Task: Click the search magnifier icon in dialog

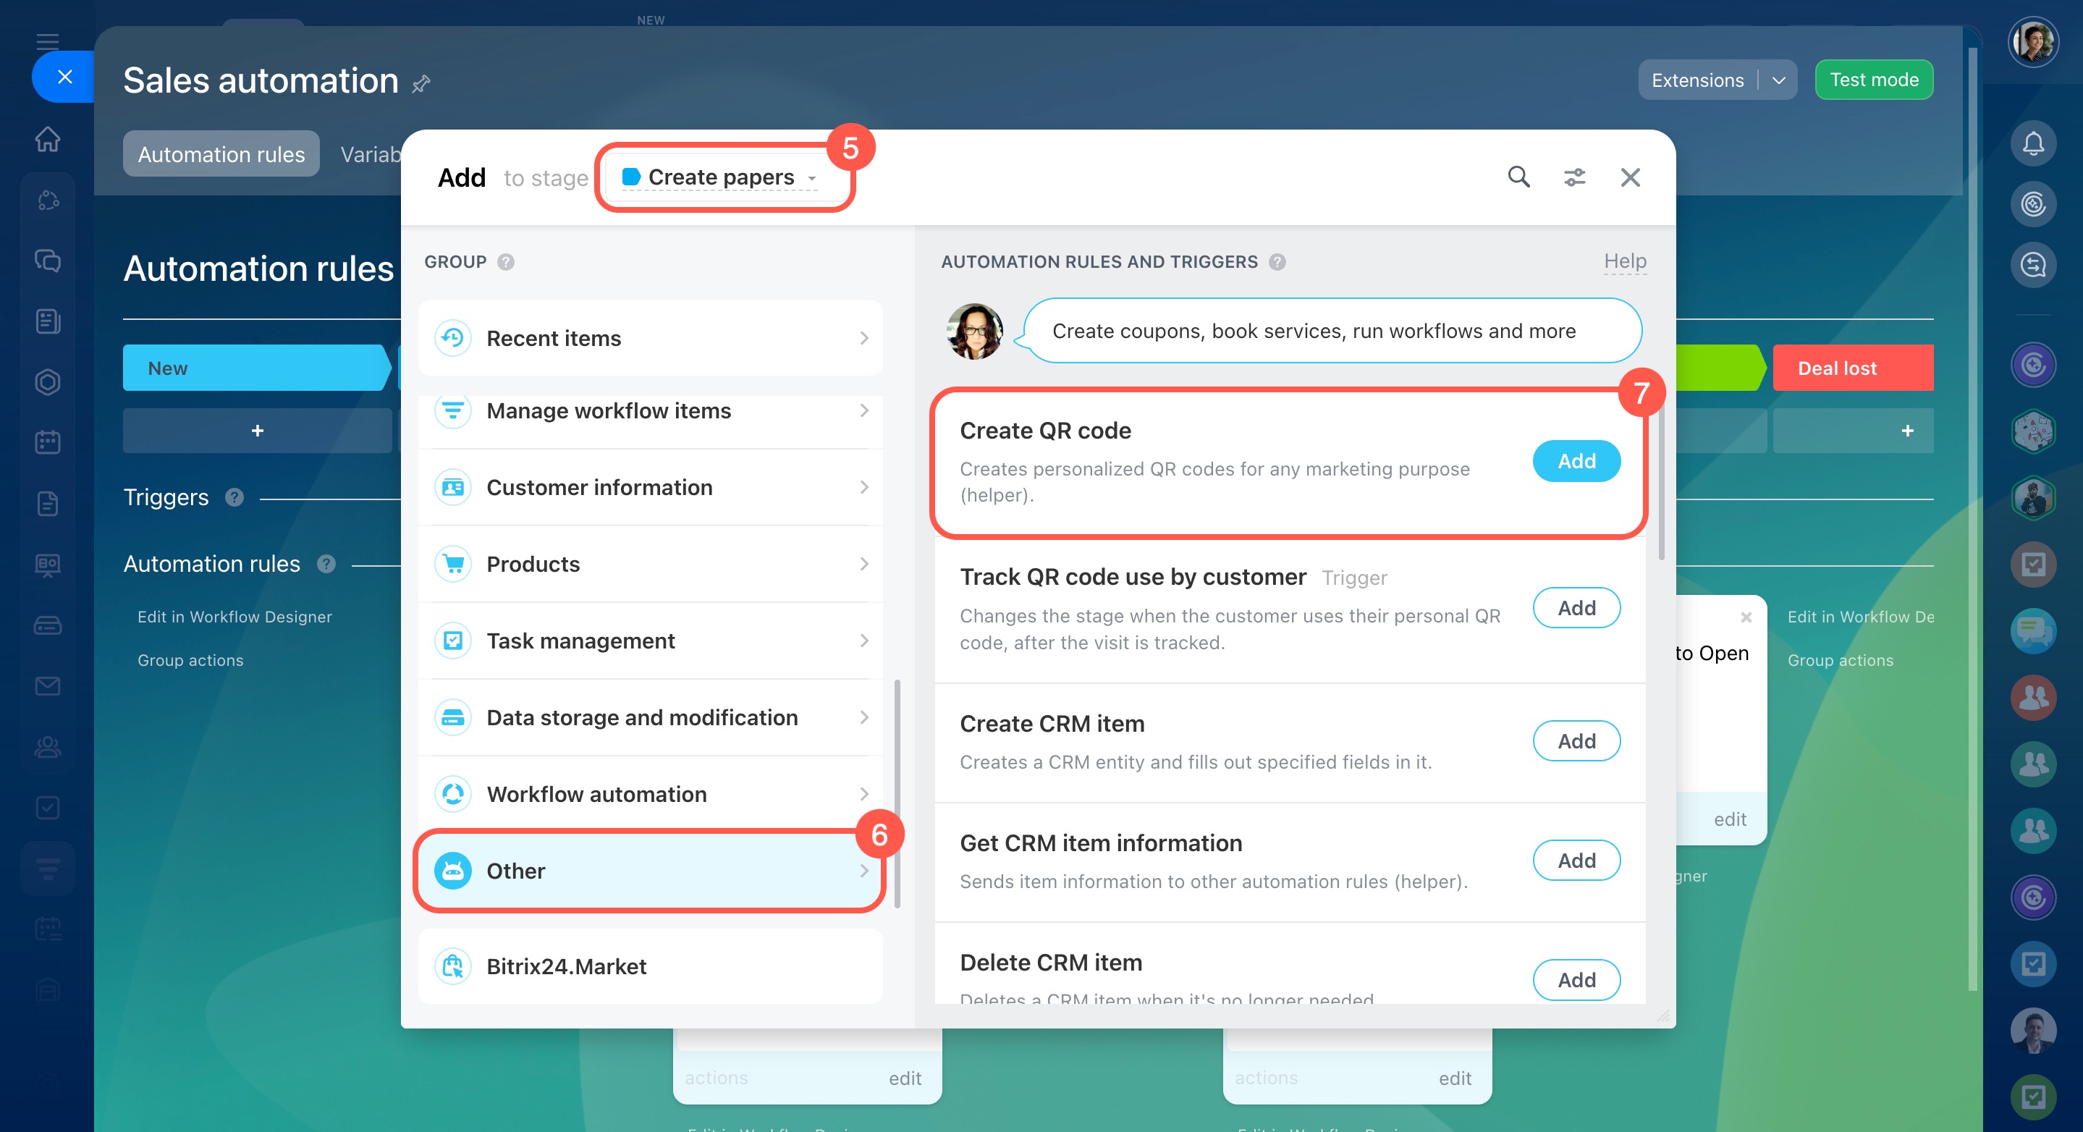Action: click(1518, 177)
